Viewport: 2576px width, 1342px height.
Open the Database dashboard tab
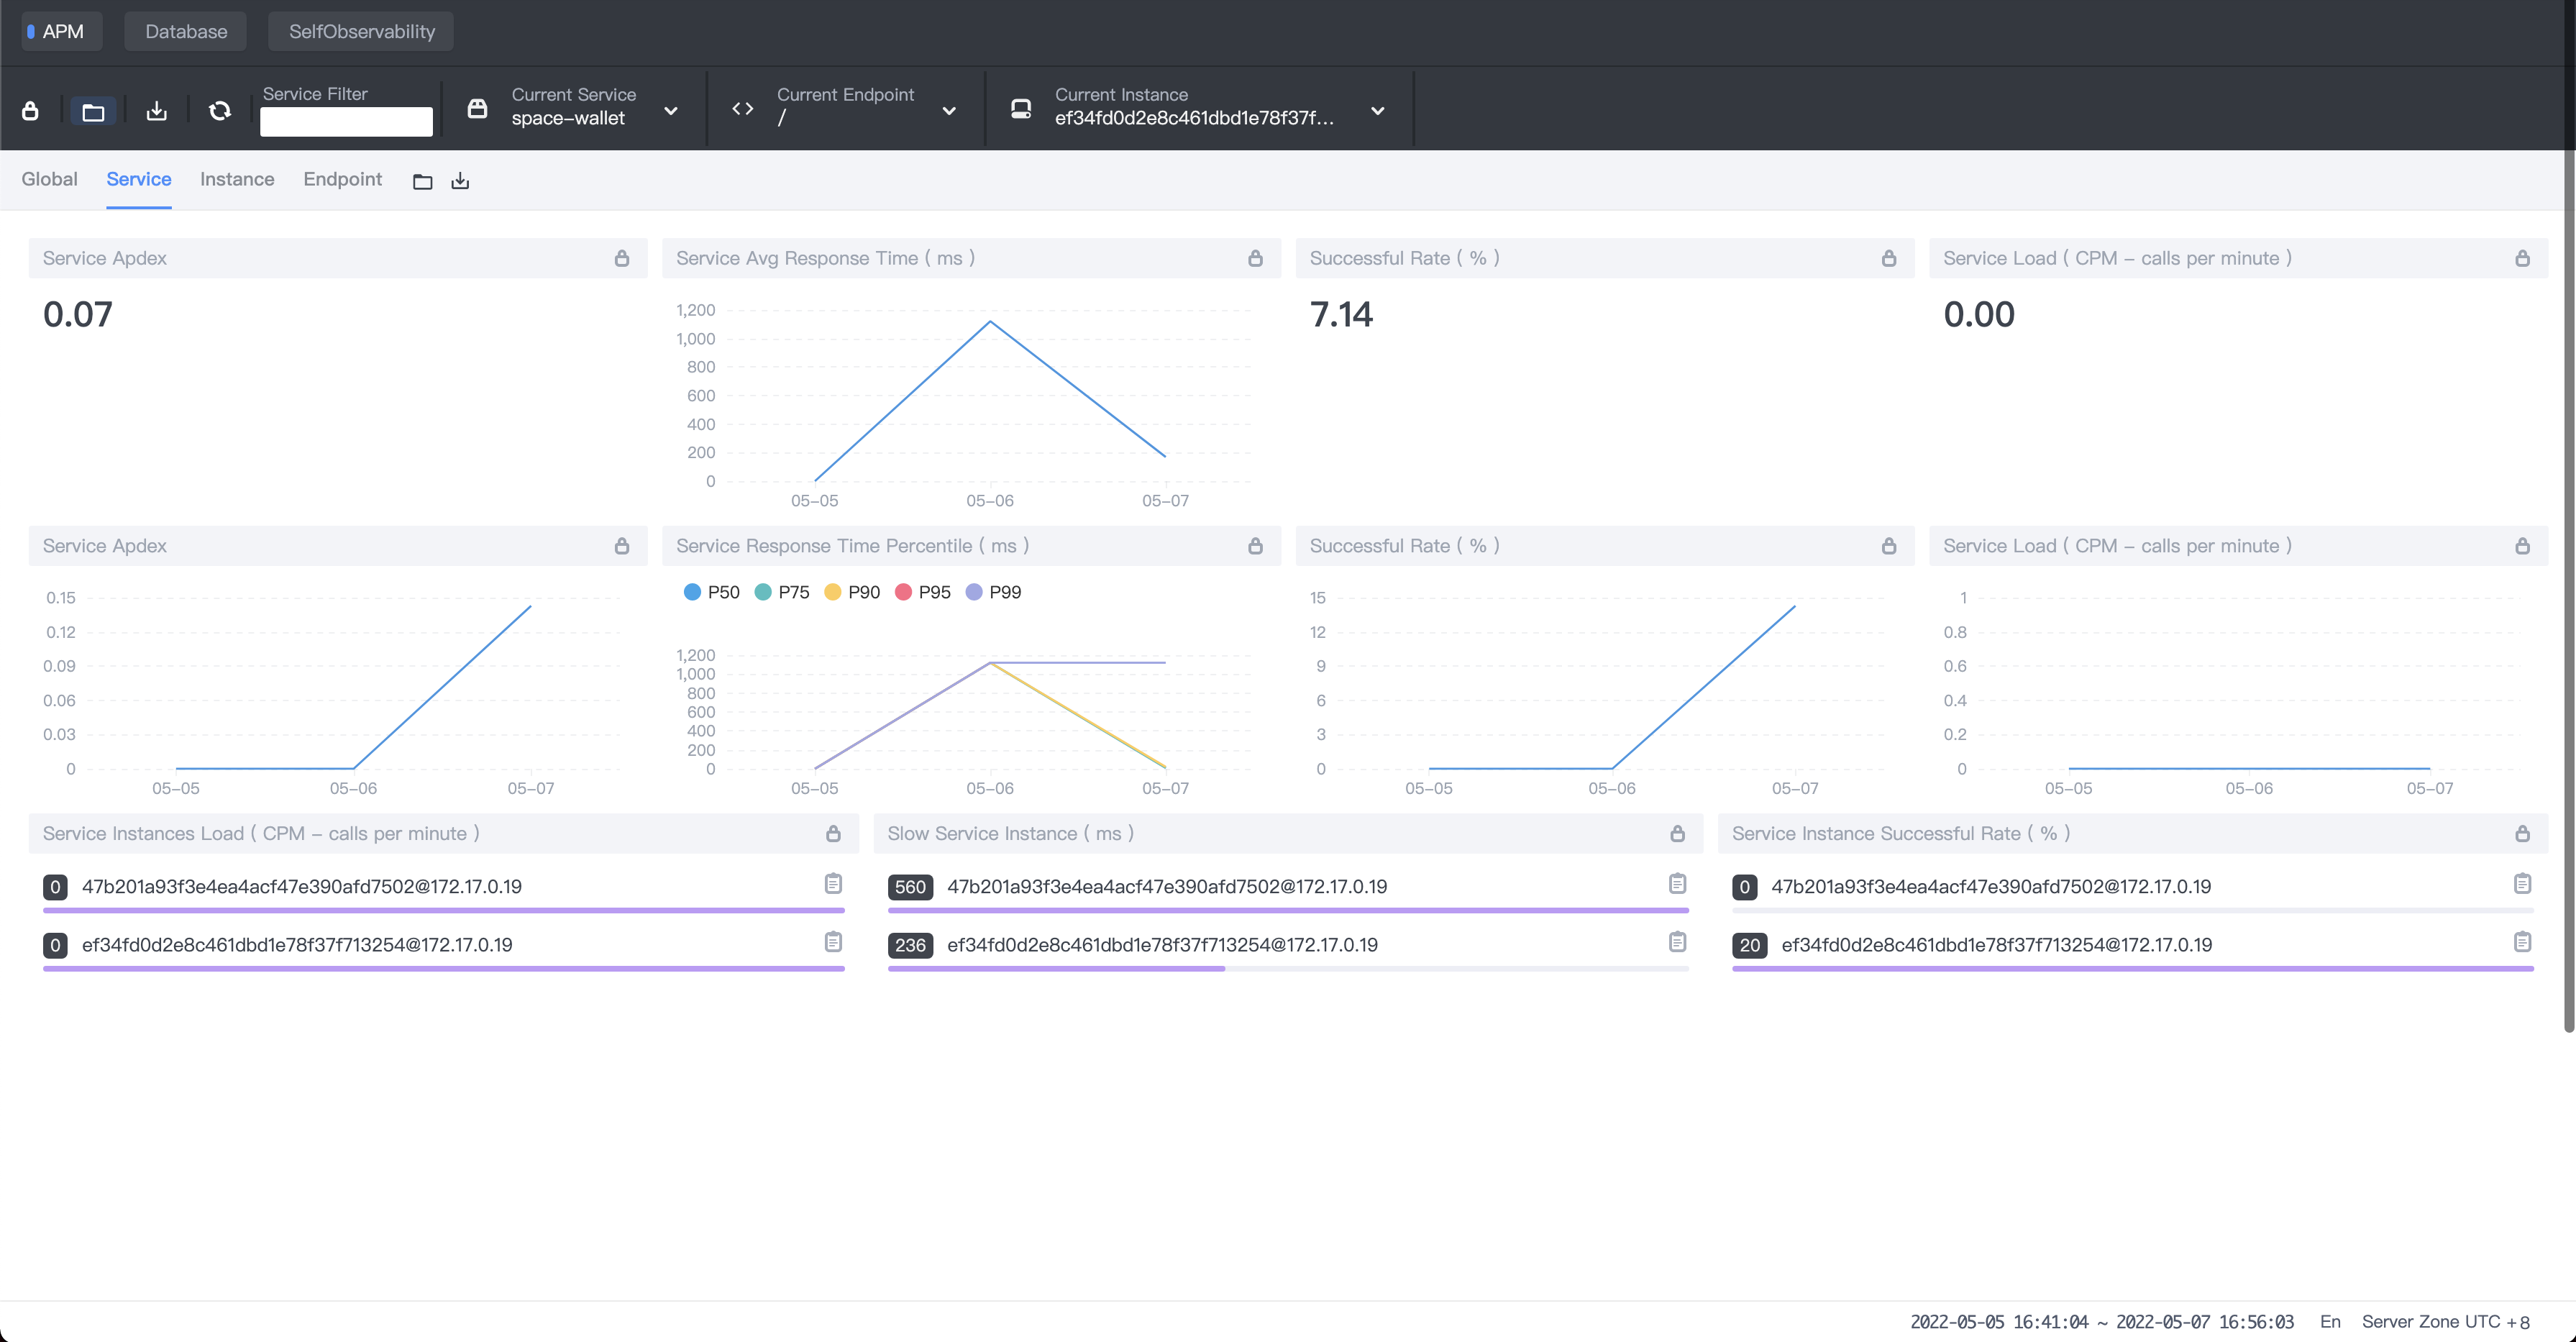click(186, 31)
